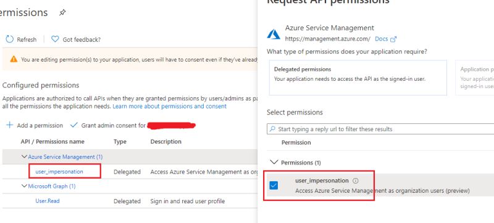Click the Refresh label in the toolbar

pyautogui.click(x=27, y=39)
